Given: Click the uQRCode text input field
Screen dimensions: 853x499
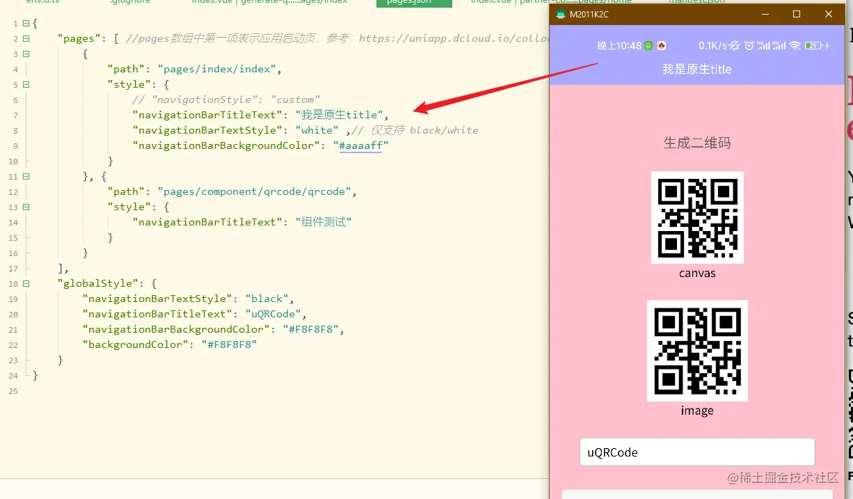Looking at the screenshot, I should click(697, 452).
